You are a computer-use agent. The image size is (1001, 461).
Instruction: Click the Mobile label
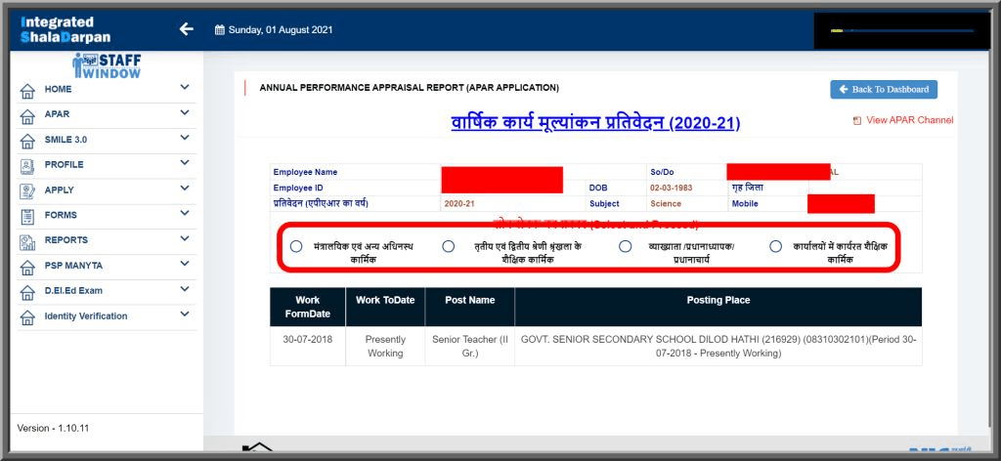click(x=745, y=204)
